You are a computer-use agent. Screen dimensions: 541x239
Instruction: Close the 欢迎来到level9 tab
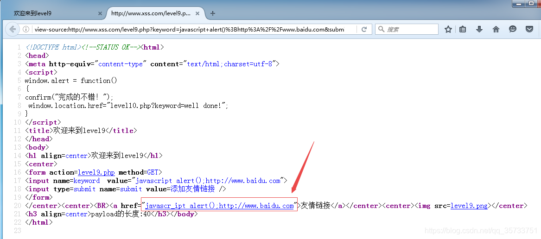100,13
